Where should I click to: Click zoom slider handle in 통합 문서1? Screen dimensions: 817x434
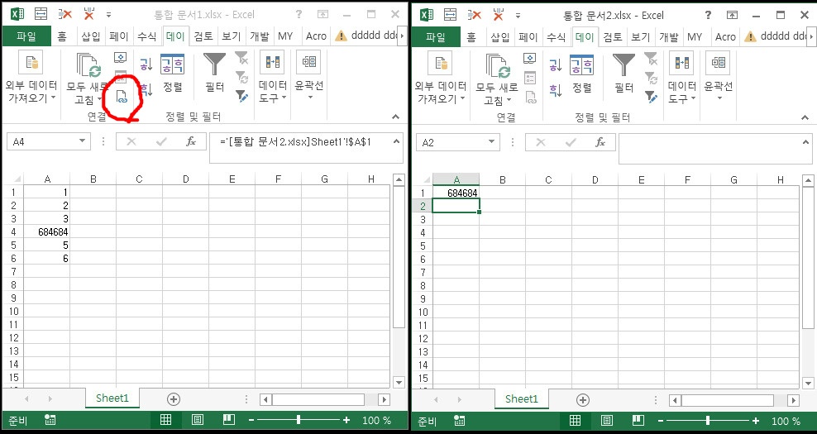coord(298,420)
